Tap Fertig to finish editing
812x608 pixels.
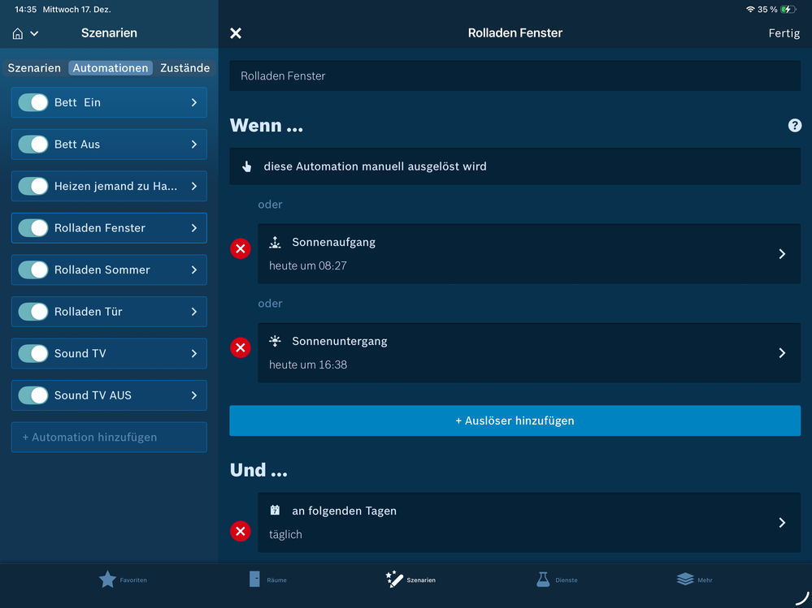(x=784, y=33)
